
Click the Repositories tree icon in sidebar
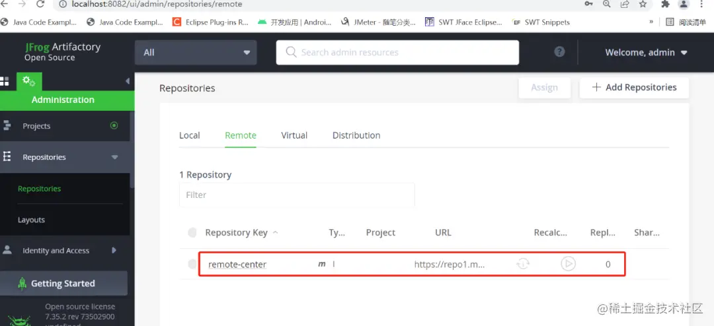[7, 157]
